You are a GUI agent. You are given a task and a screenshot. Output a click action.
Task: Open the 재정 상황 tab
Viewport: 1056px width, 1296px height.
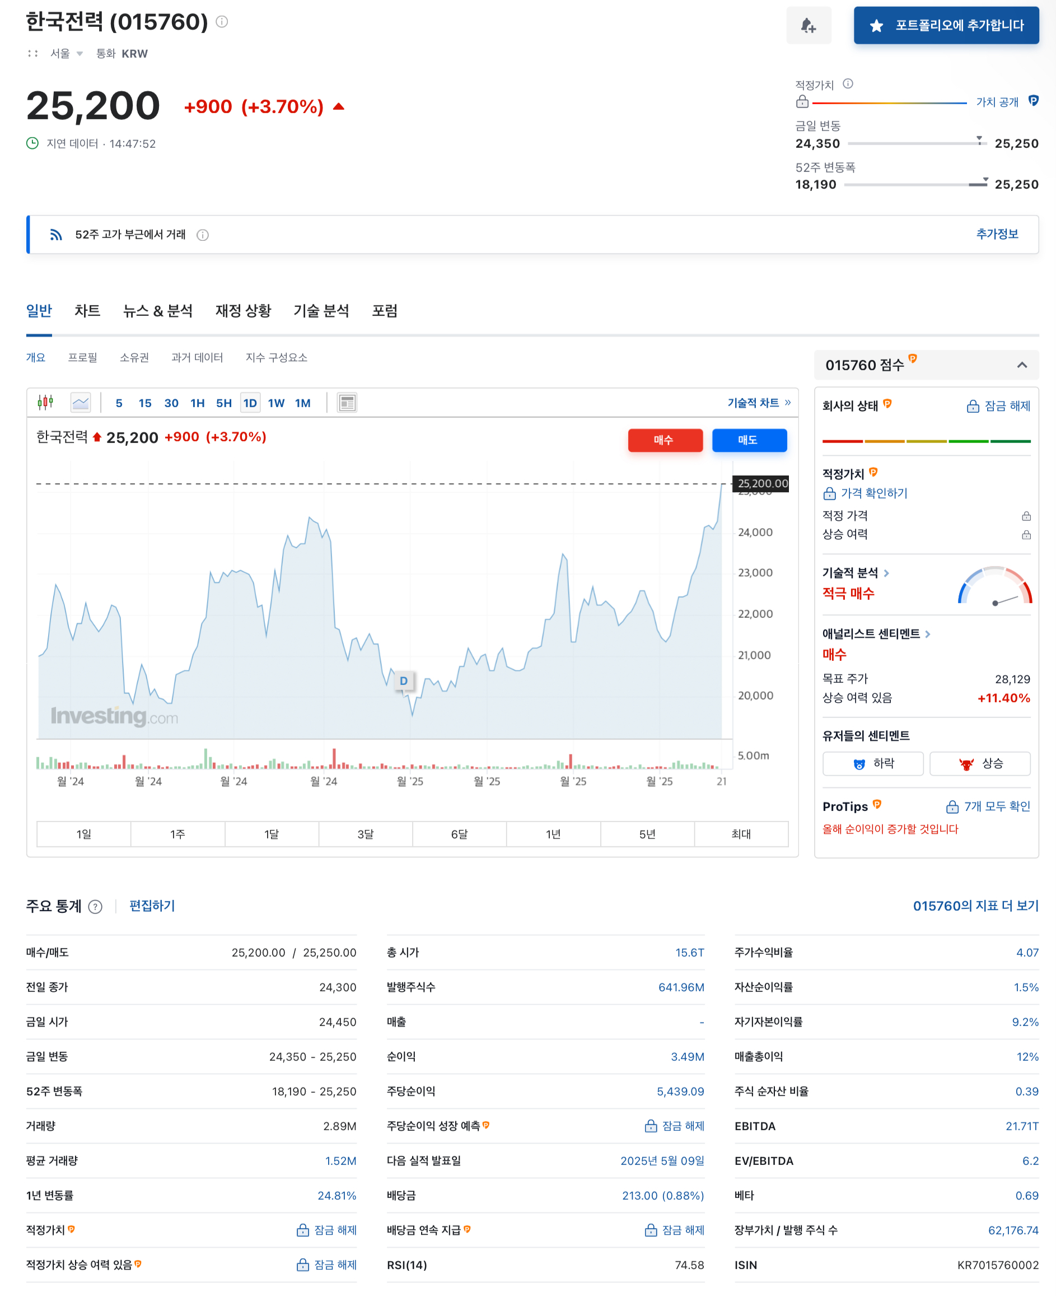(x=242, y=311)
